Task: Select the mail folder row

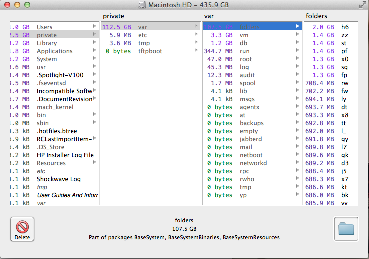Action: tap(252, 147)
